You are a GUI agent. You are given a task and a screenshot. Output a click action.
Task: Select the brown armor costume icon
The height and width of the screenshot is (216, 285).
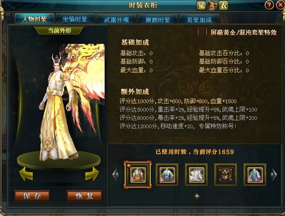point(226,175)
